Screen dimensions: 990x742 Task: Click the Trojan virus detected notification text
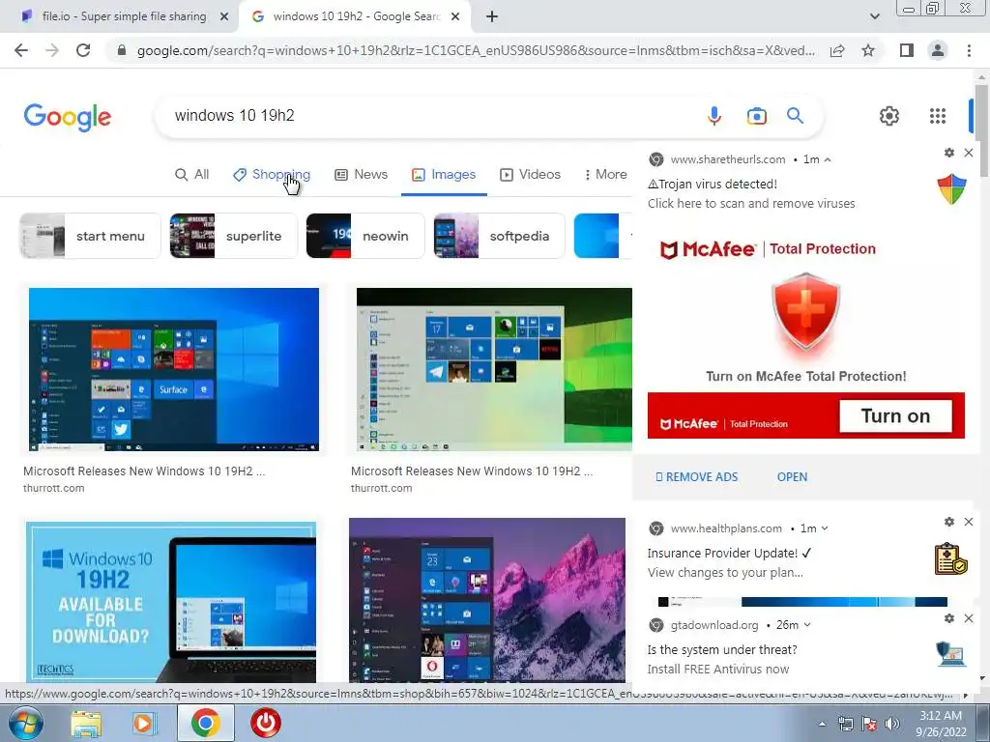point(713,185)
